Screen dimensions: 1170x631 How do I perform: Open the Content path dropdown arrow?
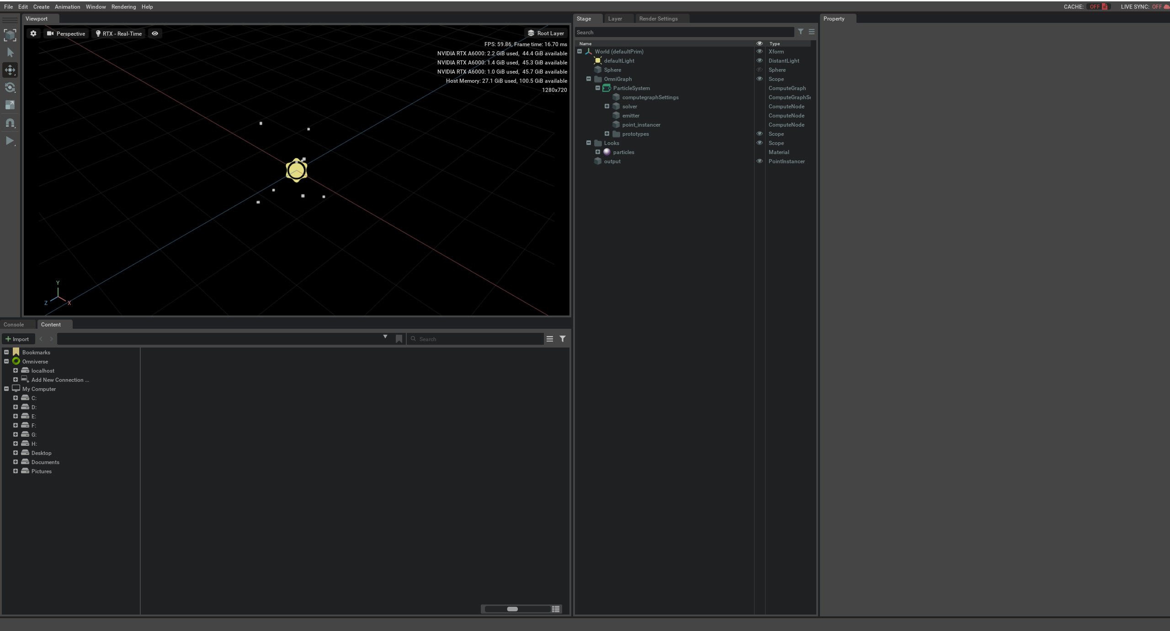(x=385, y=337)
